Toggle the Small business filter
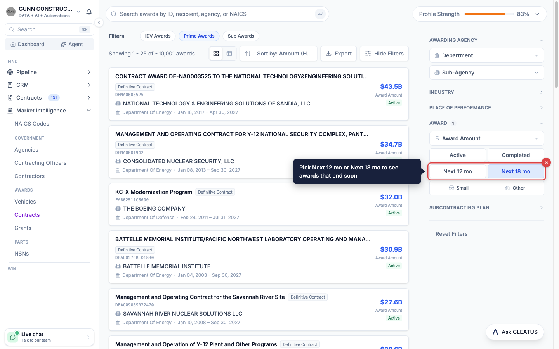The image size is (559, 349). point(458,188)
